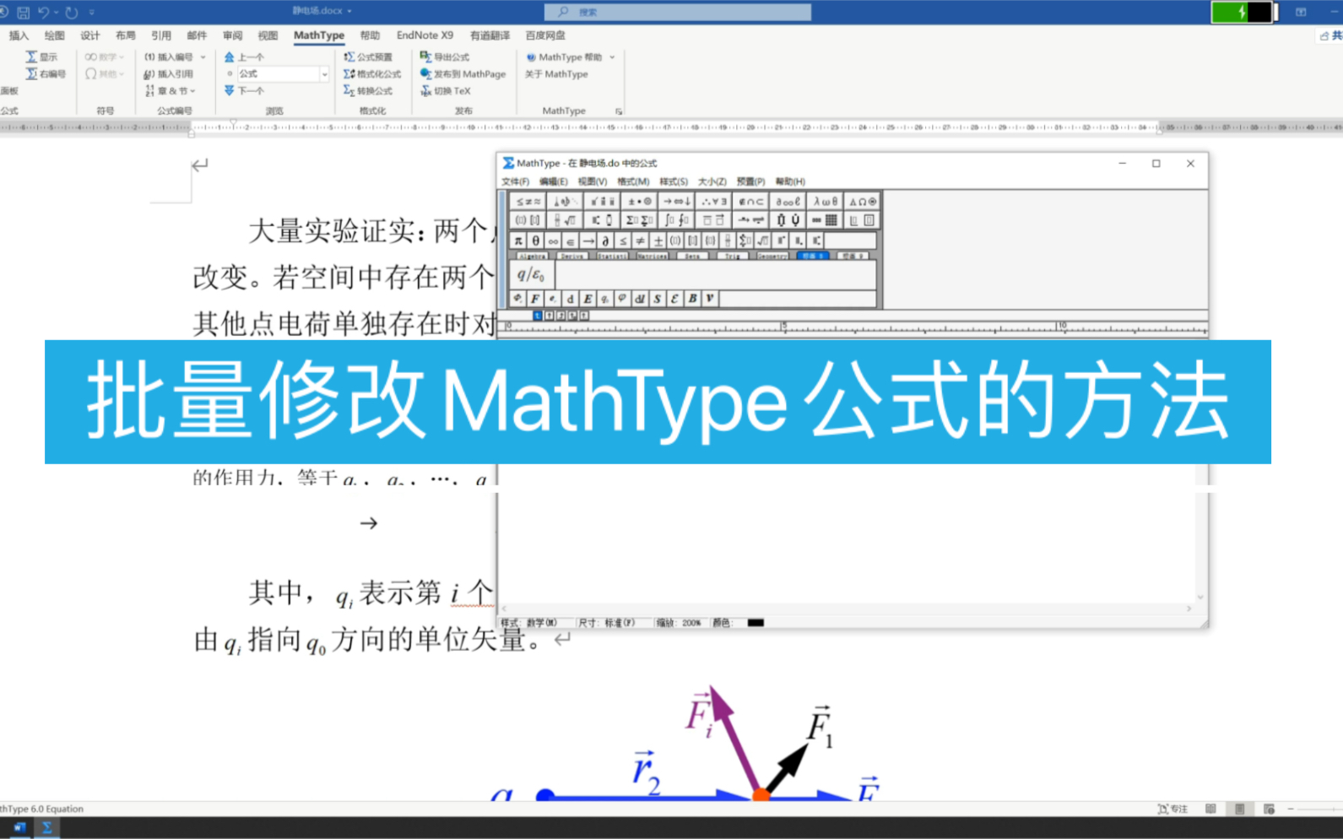Click 关于 MathType
The width and height of the screenshot is (1343, 839).
(x=556, y=73)
